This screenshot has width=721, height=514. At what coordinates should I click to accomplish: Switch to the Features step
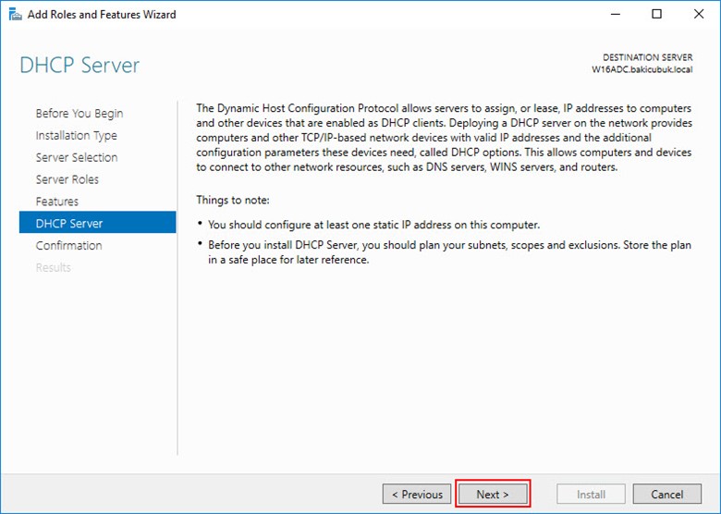57,202
